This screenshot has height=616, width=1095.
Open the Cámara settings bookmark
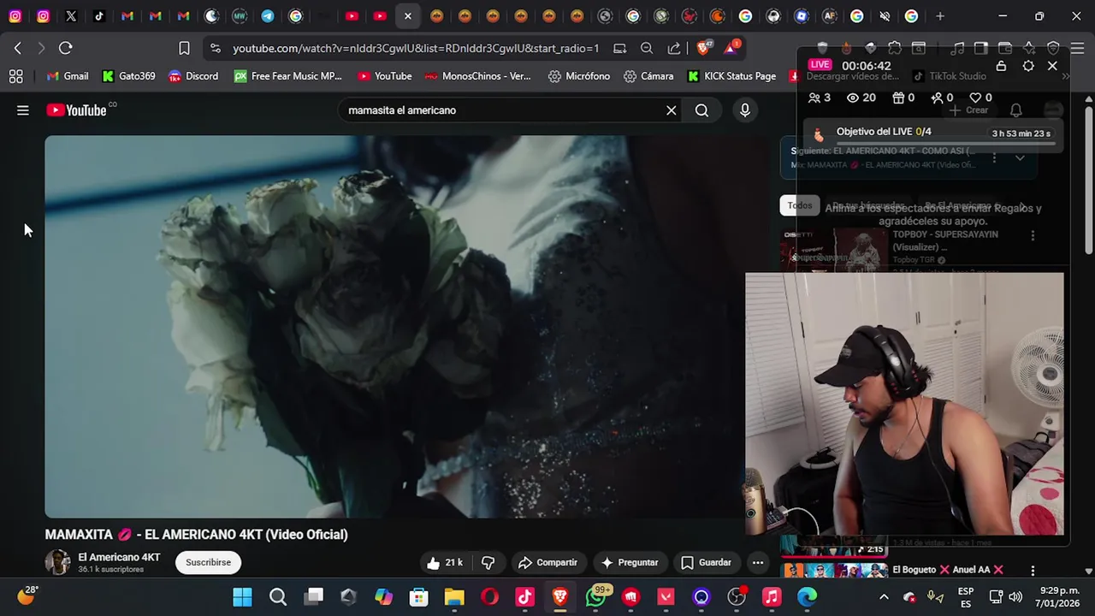tap(648, 76)
